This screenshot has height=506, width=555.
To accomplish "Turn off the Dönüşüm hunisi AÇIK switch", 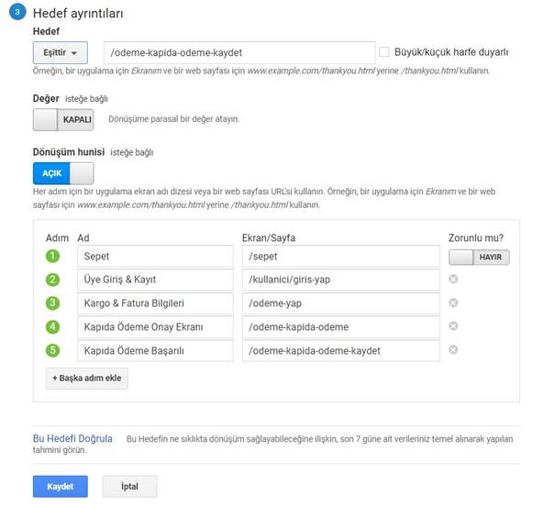I will (x=63, y=173).
